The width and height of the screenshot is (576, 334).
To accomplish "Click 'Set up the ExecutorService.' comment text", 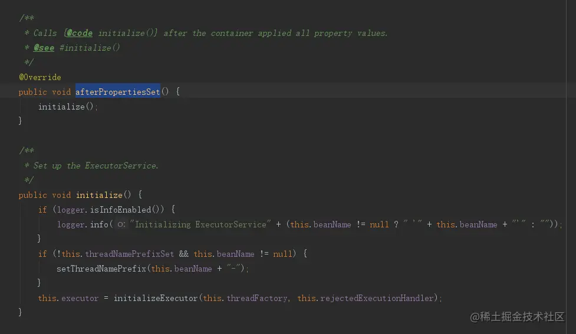I will click(x=96, y=166).
